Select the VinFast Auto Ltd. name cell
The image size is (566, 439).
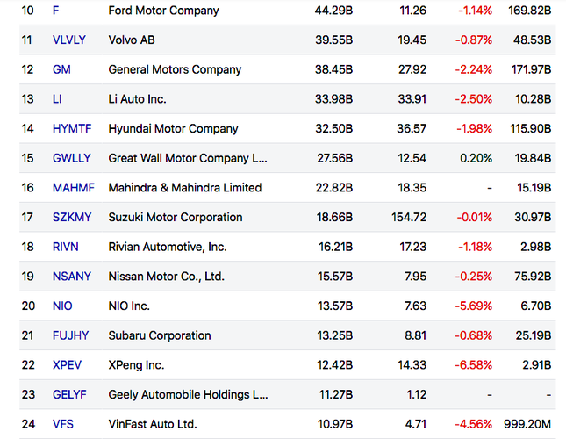point(152,424)
